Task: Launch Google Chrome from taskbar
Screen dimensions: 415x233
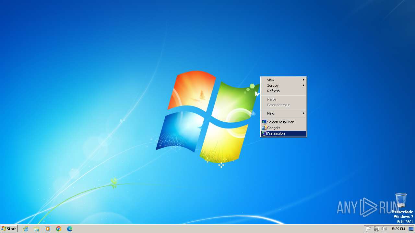Action: (x=59, y=229)
